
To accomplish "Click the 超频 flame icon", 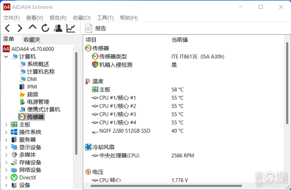I will coord(22,94).
